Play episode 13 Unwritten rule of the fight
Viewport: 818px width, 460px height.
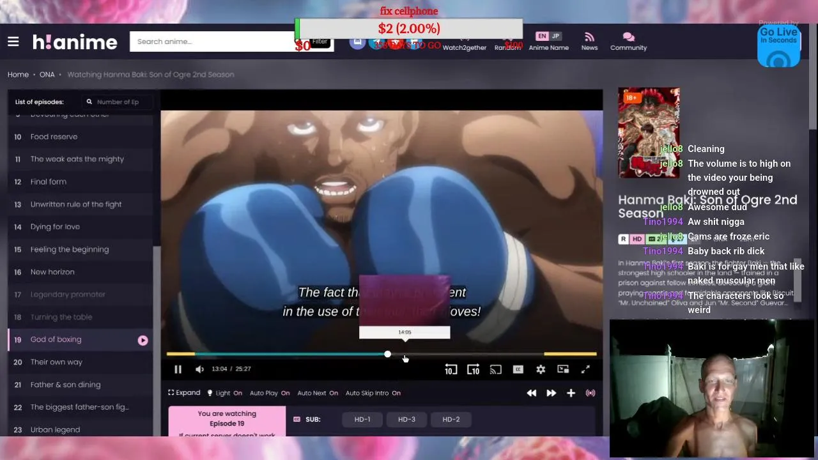[x=80, y=204]
